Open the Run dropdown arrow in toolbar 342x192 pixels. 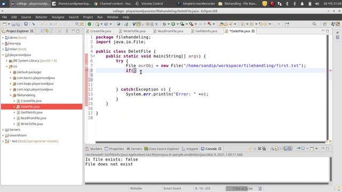tap(177, 24)
